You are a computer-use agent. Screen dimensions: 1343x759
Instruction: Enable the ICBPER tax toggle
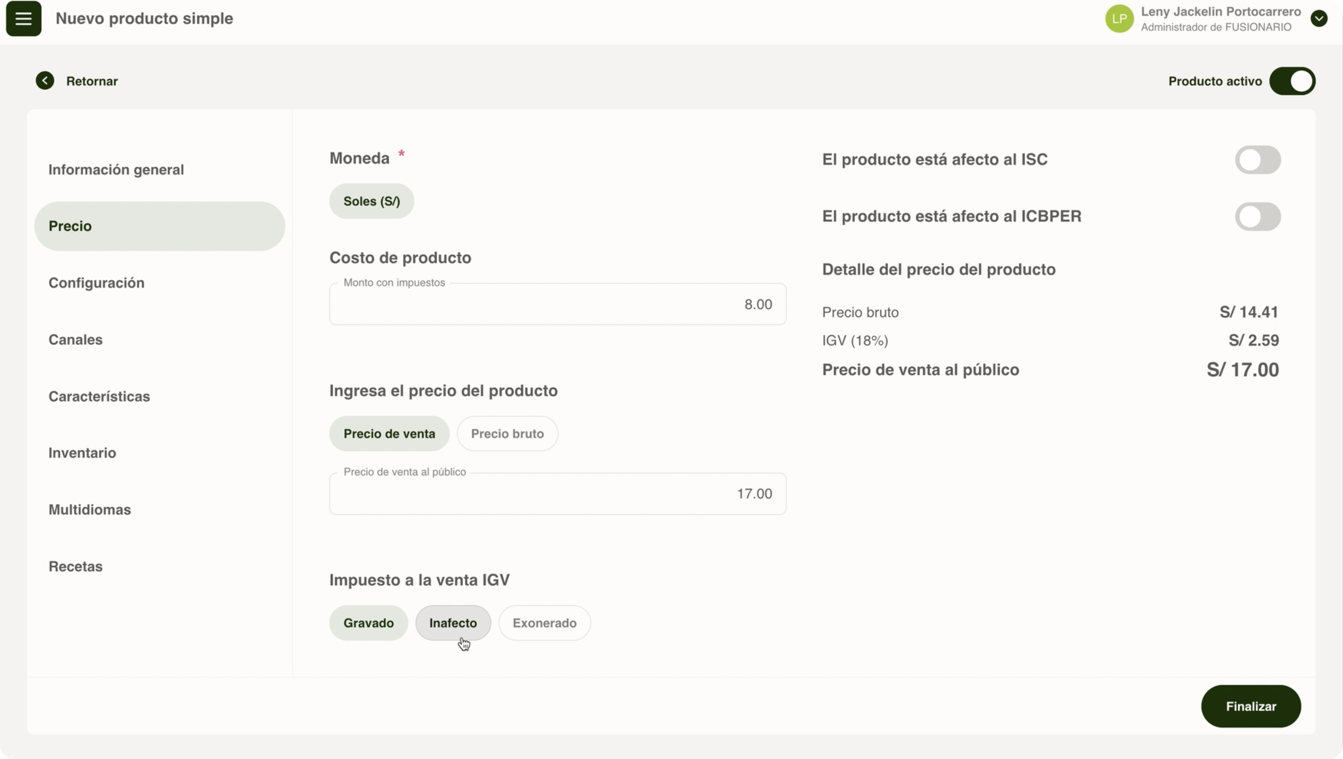[1257, 216]
